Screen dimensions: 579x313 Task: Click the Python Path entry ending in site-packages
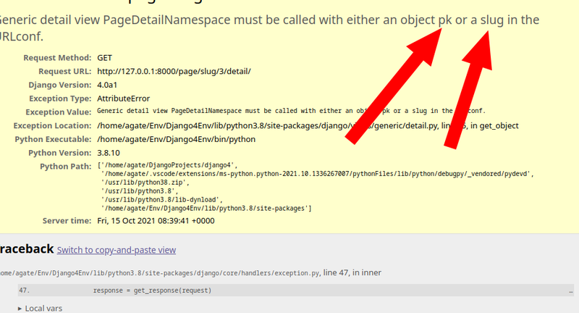click(x=206, y=209)
